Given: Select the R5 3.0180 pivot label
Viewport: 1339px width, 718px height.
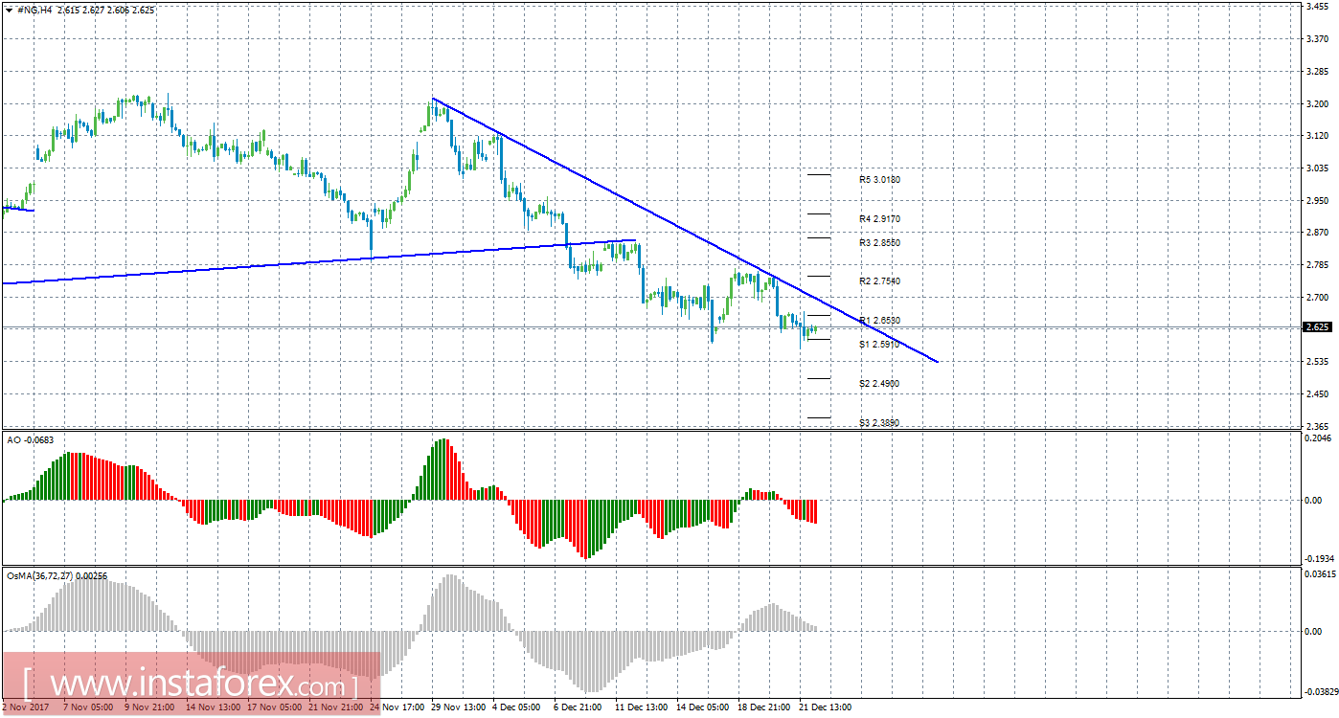Looking at the screenshot, I should coord(879,179).
